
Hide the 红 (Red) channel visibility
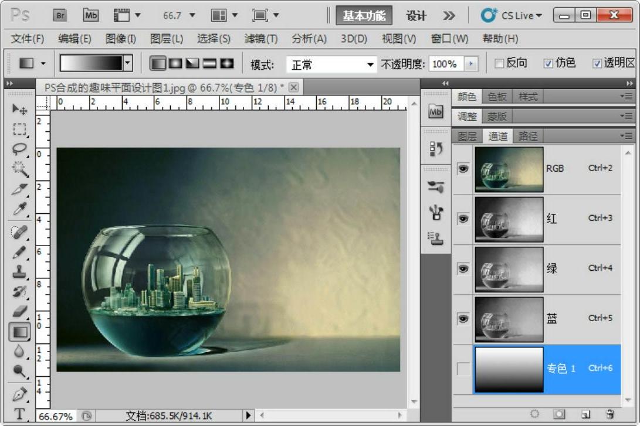[x=463, y=219]
